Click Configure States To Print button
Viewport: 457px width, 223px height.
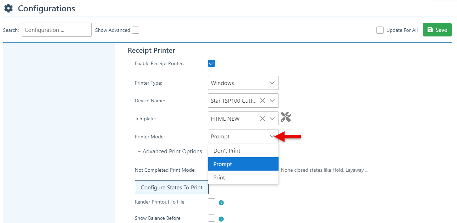click(x=172, y=188)
